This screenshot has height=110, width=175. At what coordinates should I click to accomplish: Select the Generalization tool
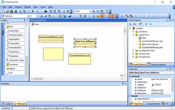(x=15, y=48)
